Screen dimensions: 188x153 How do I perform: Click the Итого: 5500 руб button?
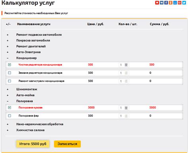(x=33, y=144)
